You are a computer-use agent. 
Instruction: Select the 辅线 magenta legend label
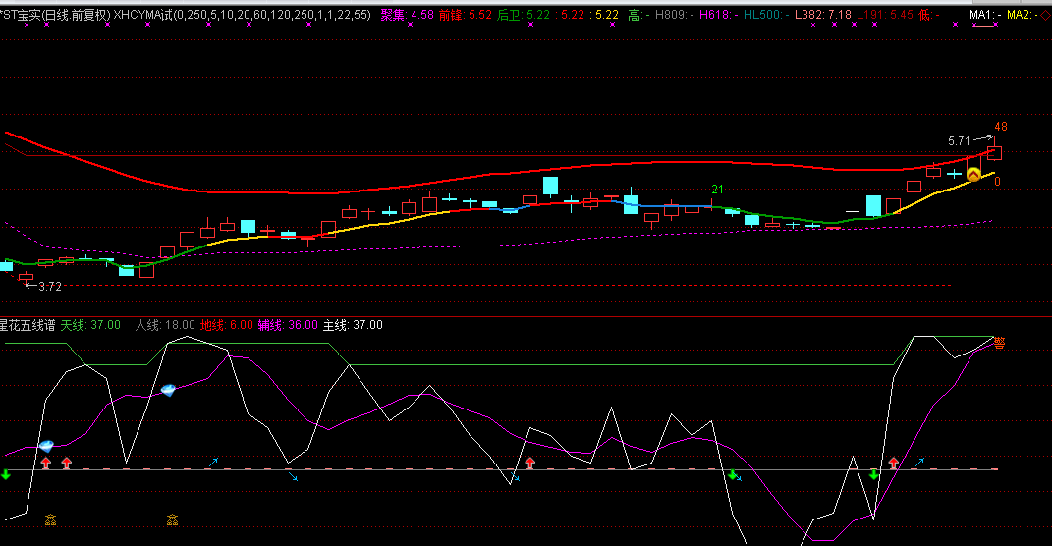click(270, 325)
